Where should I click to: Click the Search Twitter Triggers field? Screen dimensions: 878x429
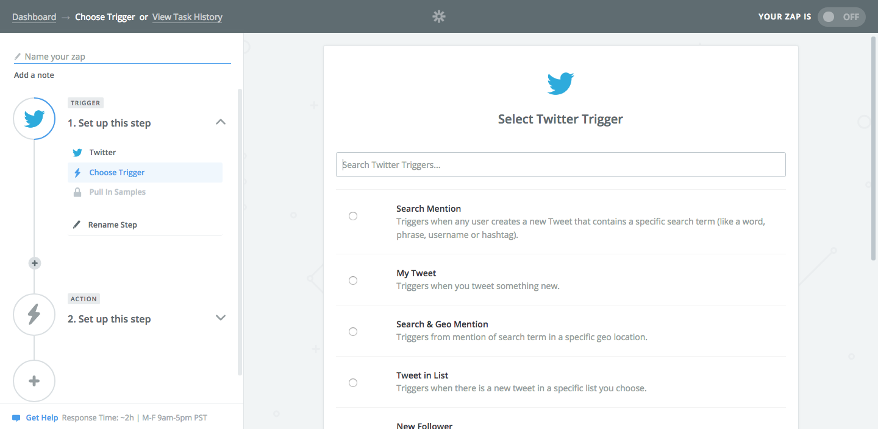[x=560, y=165]
